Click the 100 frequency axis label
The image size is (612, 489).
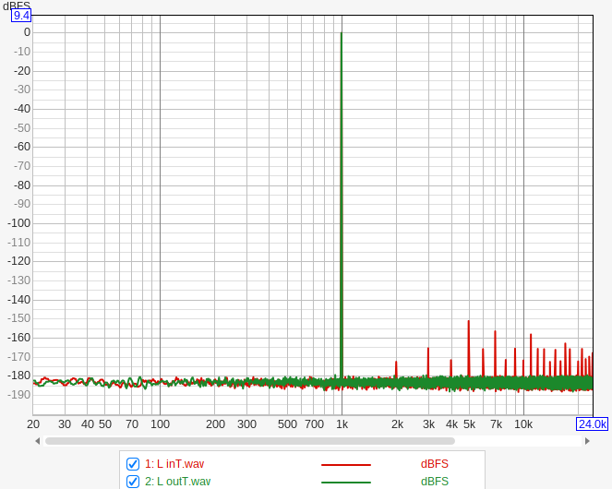point(160,424)
